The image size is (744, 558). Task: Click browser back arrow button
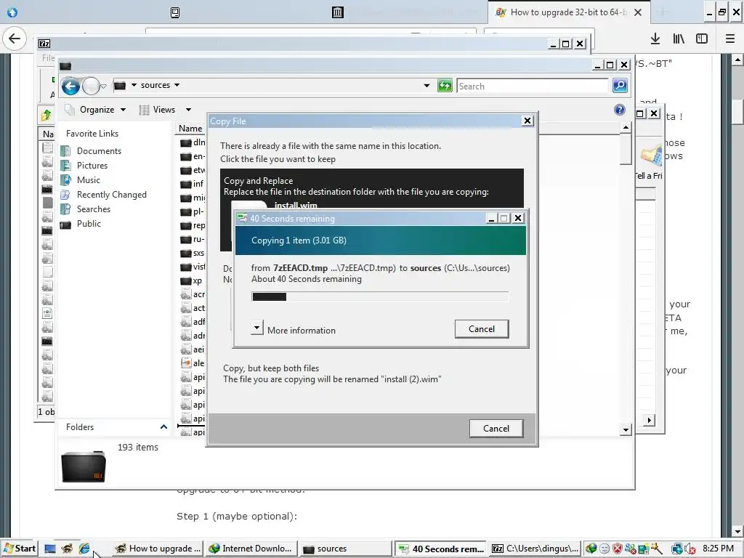(15, 39)
